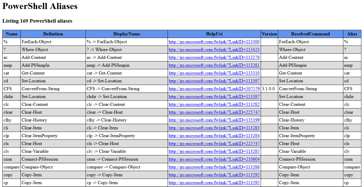The height and width of the screenshot is (187, 364).
Task: Open the help link in the cd row
Action: coord(214,81)
